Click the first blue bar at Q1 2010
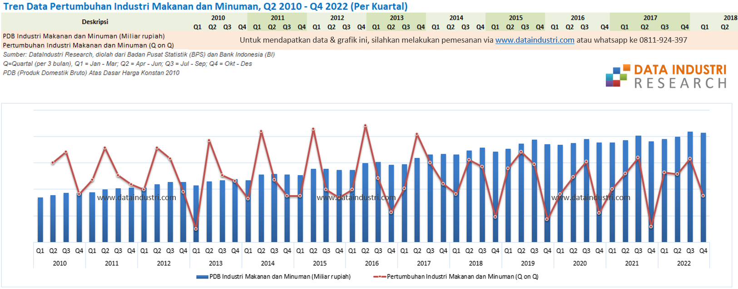The width and height of the screenshot is (738, 289). 40,220
